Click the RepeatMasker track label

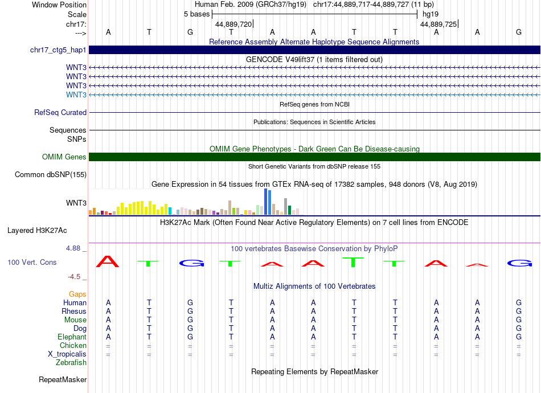pyautogui.click(x=63, y=380)
